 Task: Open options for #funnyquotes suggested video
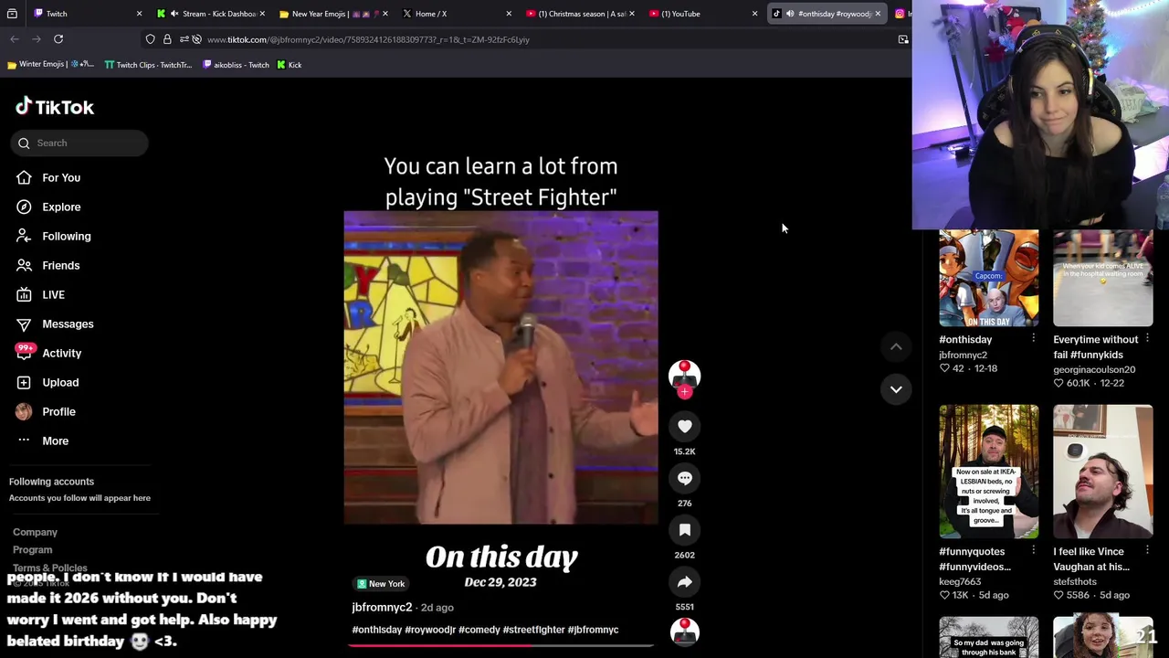tap(1033, 551)
